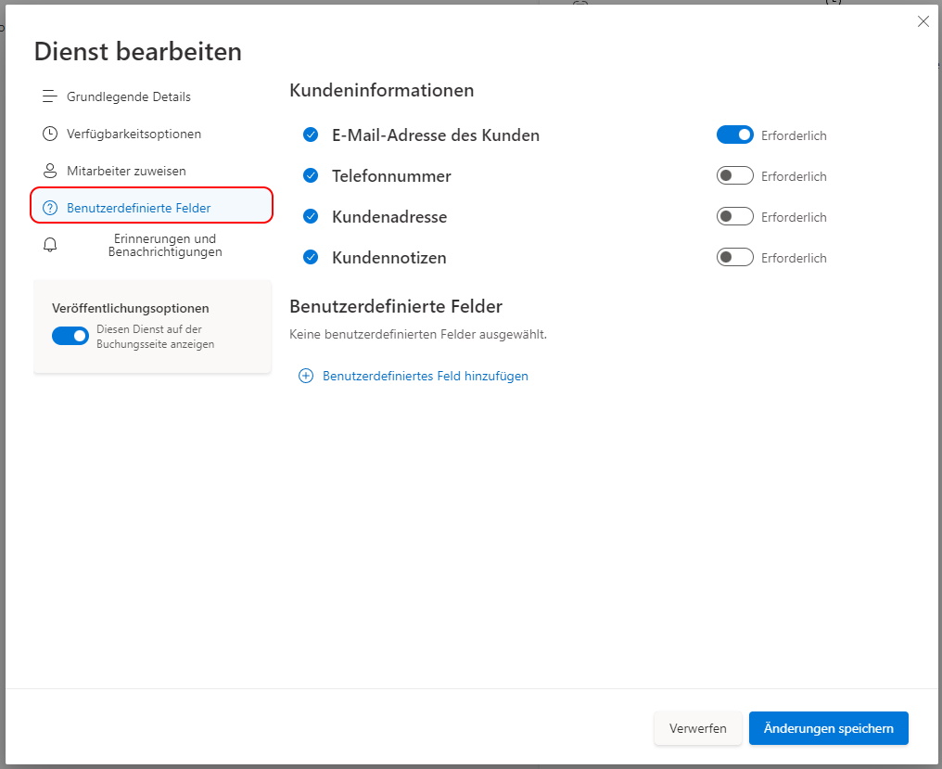Click the question mark icon for custom fields

click(x=50, y=208)
